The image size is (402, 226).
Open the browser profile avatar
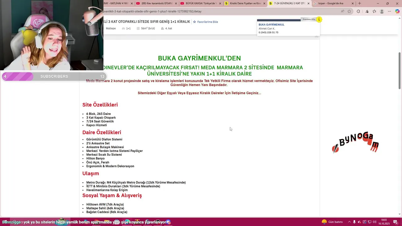pos(382,11)
